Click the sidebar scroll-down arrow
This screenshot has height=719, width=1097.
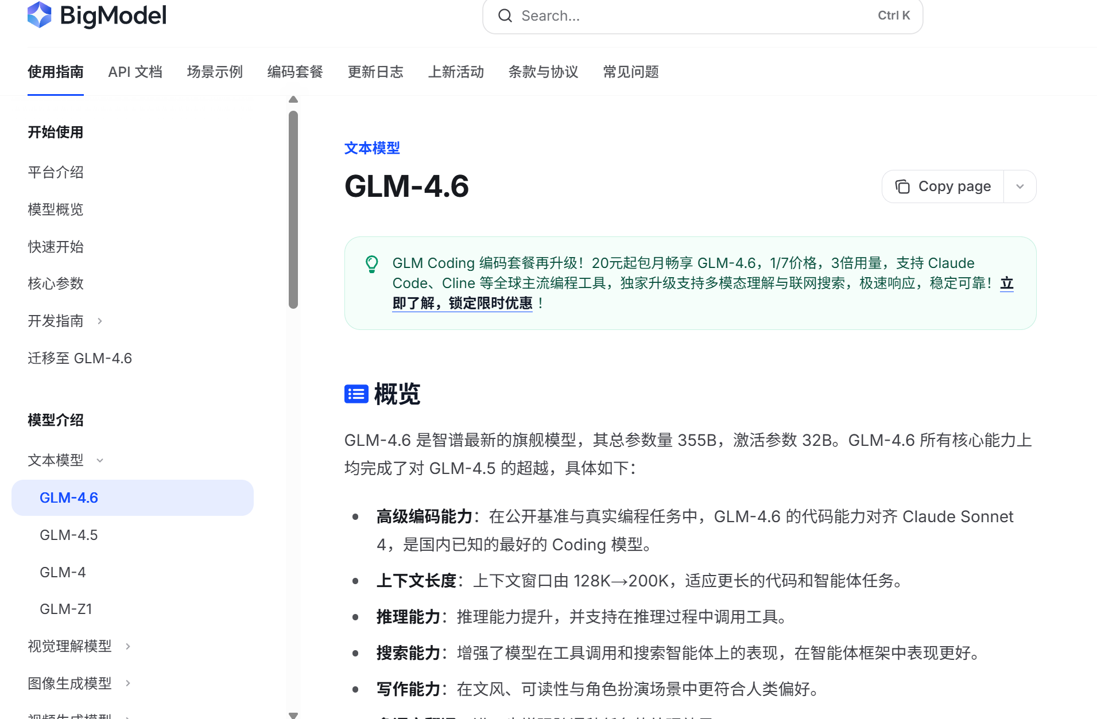tap(293, 715)
